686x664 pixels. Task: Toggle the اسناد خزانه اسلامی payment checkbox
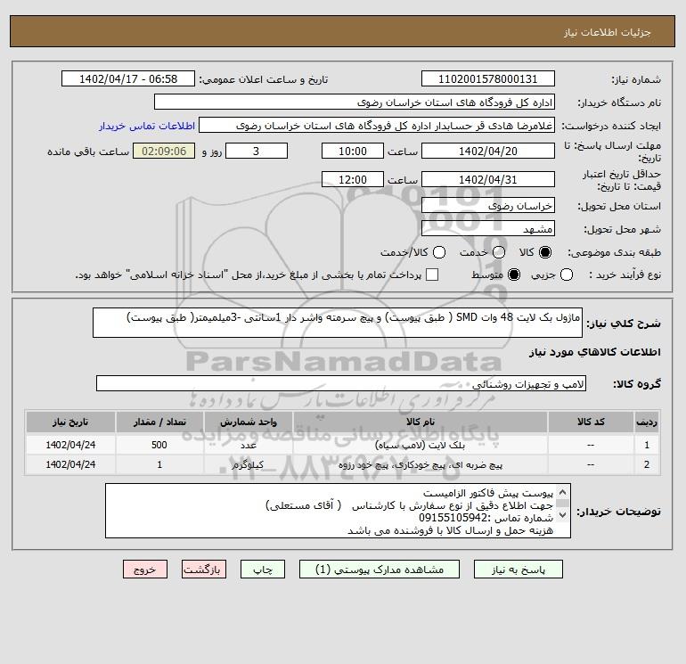click(x=432, y=275)
